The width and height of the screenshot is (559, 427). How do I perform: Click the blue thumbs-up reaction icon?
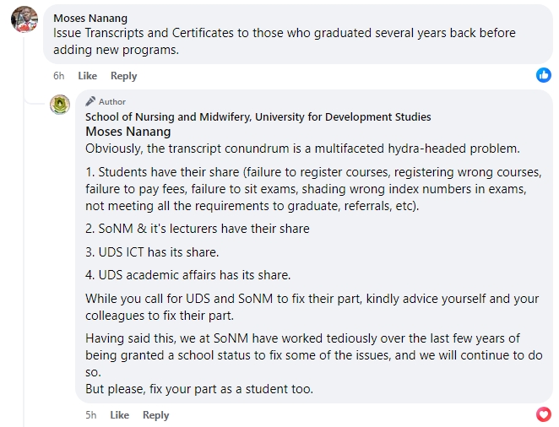pos(544,75)
